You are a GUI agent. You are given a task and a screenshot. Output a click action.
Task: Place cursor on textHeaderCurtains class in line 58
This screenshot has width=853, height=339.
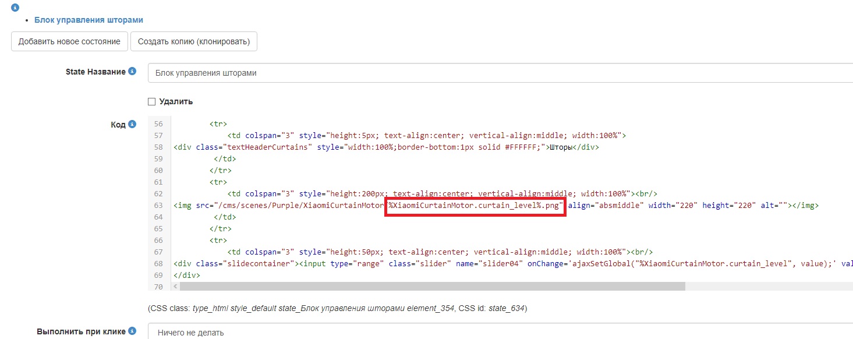[268, 147]
